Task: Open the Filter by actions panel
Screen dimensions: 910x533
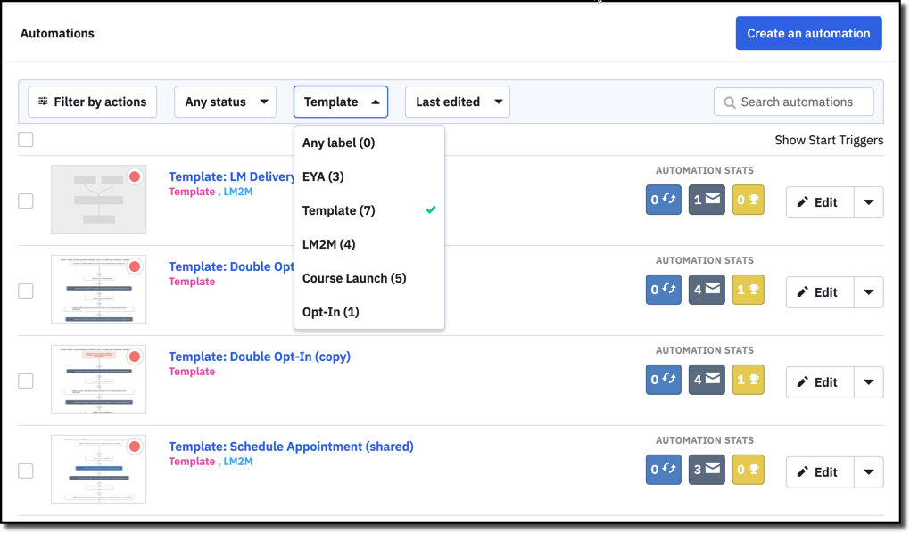Action: [x=93, y=102]
